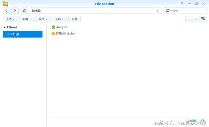Open the 上传 upload dropdown
This screenshot has height=127, width=209.
pyautogui.click(x=10, y=19)
